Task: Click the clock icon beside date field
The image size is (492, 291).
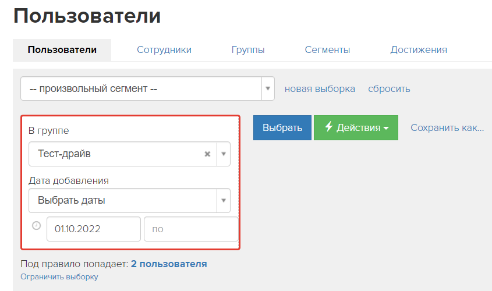Action: (x=37, y=225)
